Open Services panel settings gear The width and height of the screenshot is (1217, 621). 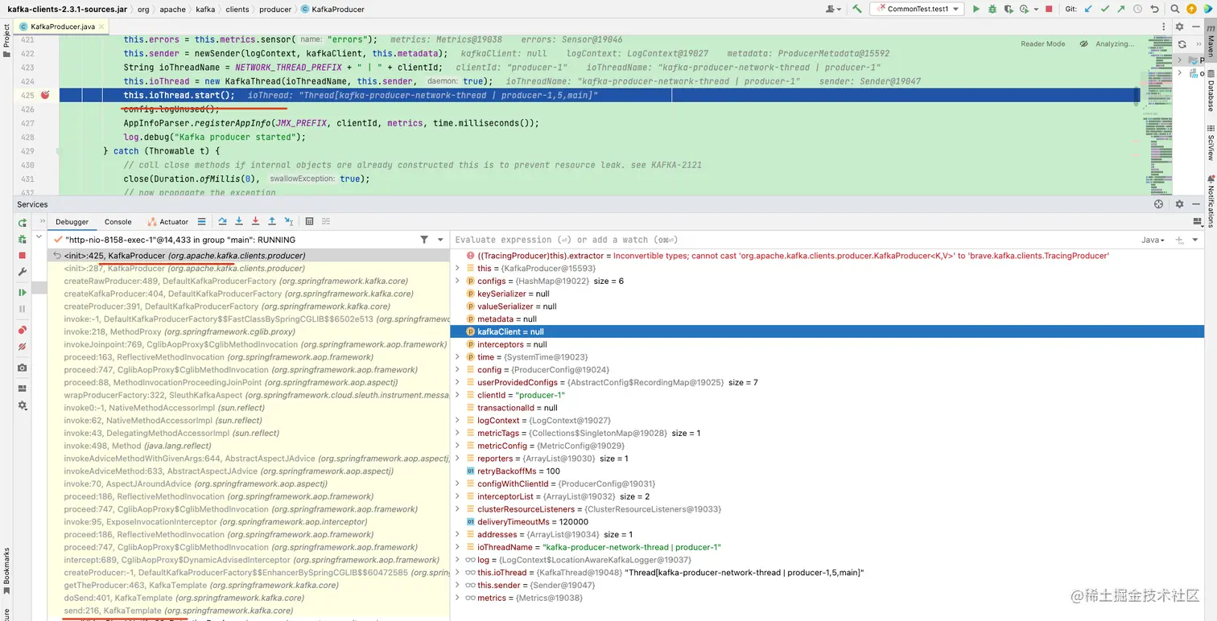click(x=1180, y=204)
